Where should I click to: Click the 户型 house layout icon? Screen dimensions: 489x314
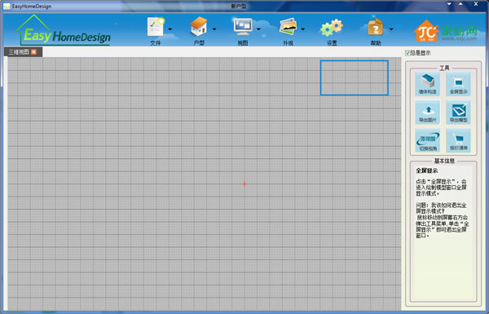(199, 27)
